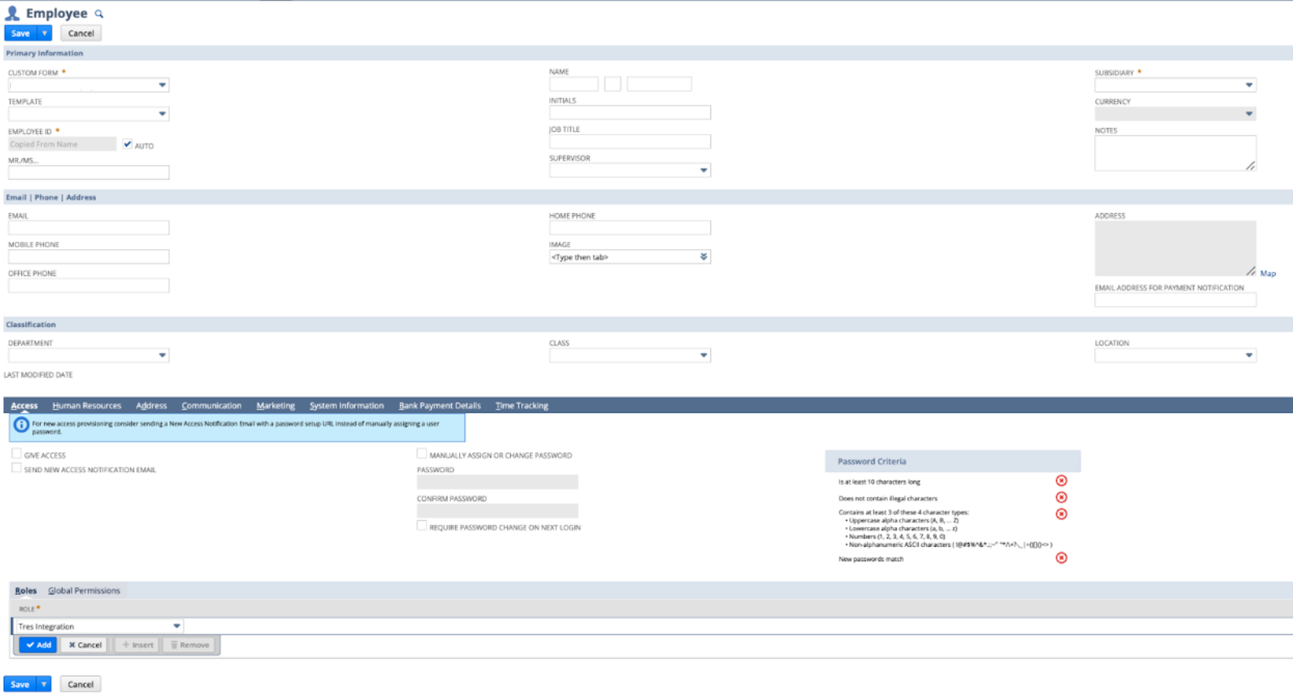This screenshot has width=1293, height=695.
Task: Enable the Give Access checkbox
Action: [x=17, y=454]
